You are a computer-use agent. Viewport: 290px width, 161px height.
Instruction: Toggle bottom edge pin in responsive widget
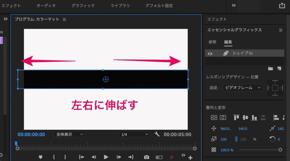pyautogui.click(x=275, y=94)
